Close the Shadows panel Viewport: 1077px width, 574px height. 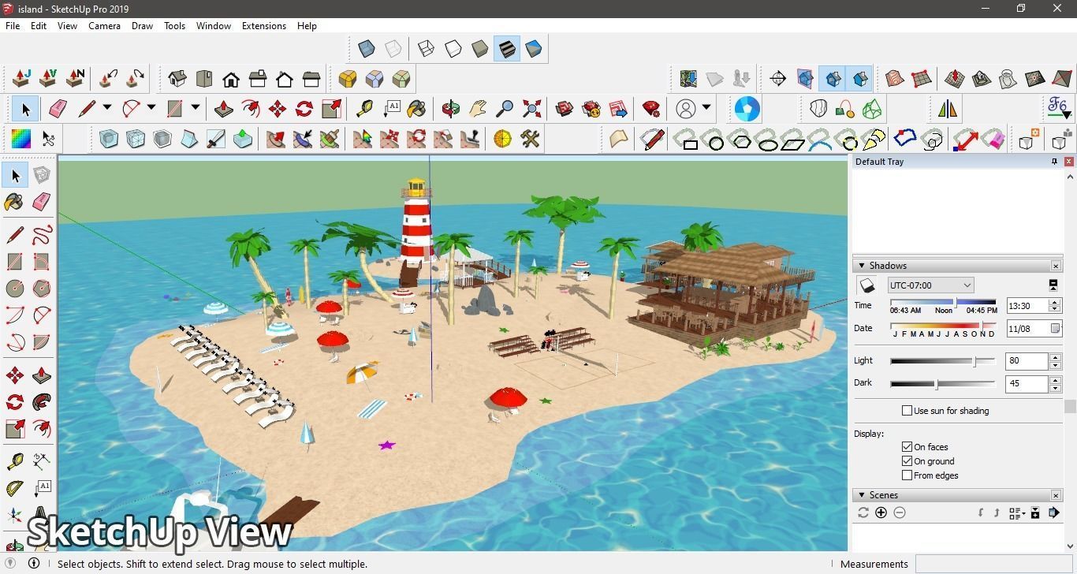pyautogui.click(x=1056, y=266)
